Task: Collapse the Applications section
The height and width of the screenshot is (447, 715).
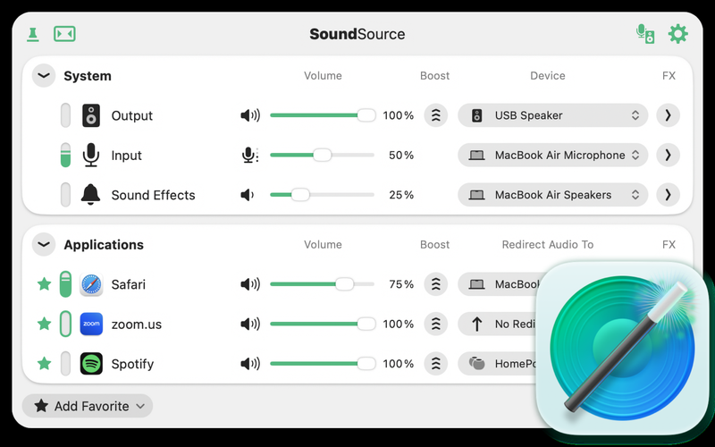Action: (x=44, y=244)
